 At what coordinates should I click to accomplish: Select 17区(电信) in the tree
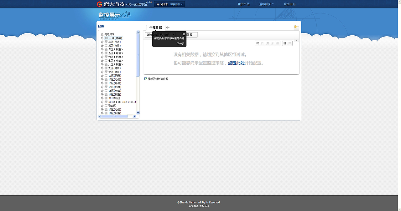115,109
